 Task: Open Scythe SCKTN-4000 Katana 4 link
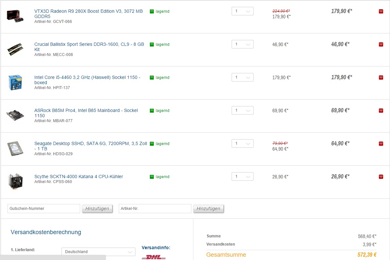click(79, 176)
